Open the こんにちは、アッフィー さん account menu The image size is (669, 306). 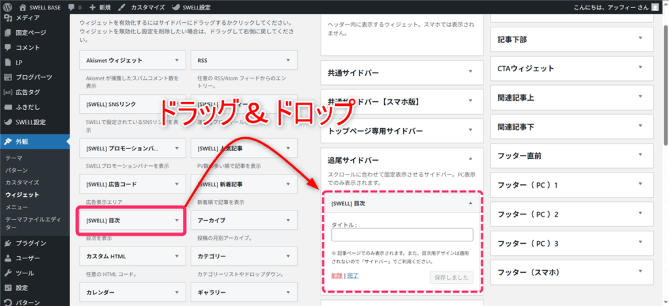point(617,7)
